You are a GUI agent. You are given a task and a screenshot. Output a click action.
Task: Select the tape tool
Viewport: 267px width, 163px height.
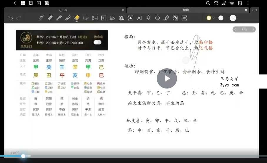(x=121, y=18)
